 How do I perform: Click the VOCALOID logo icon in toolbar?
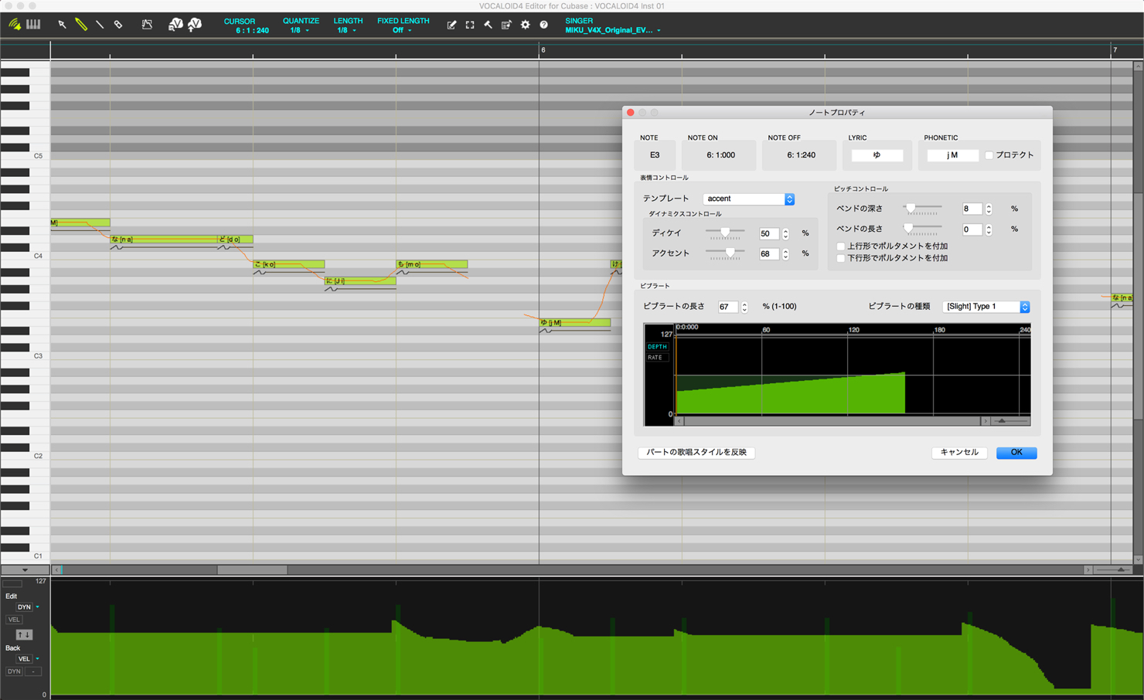(15, 25)
